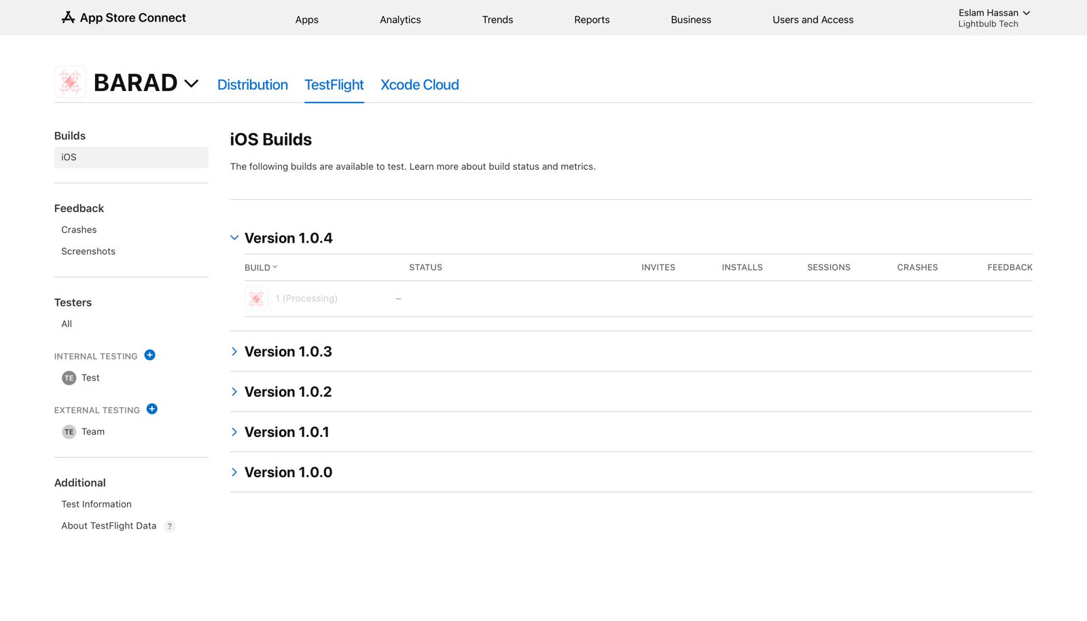The height and width of the screenshot is (621, 1087).
Task: Click the INSTALLS column header
Action: pos(742,268)
